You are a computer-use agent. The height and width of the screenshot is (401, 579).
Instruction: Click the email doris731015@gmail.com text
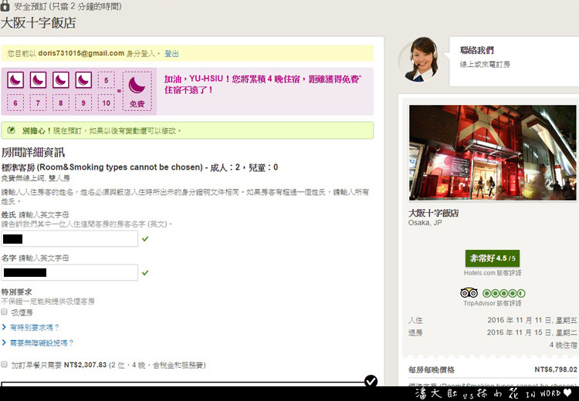click(81, 53)
